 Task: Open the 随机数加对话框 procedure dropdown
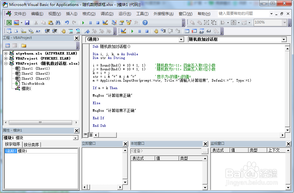pyautogui.click(x=284, y=40)
